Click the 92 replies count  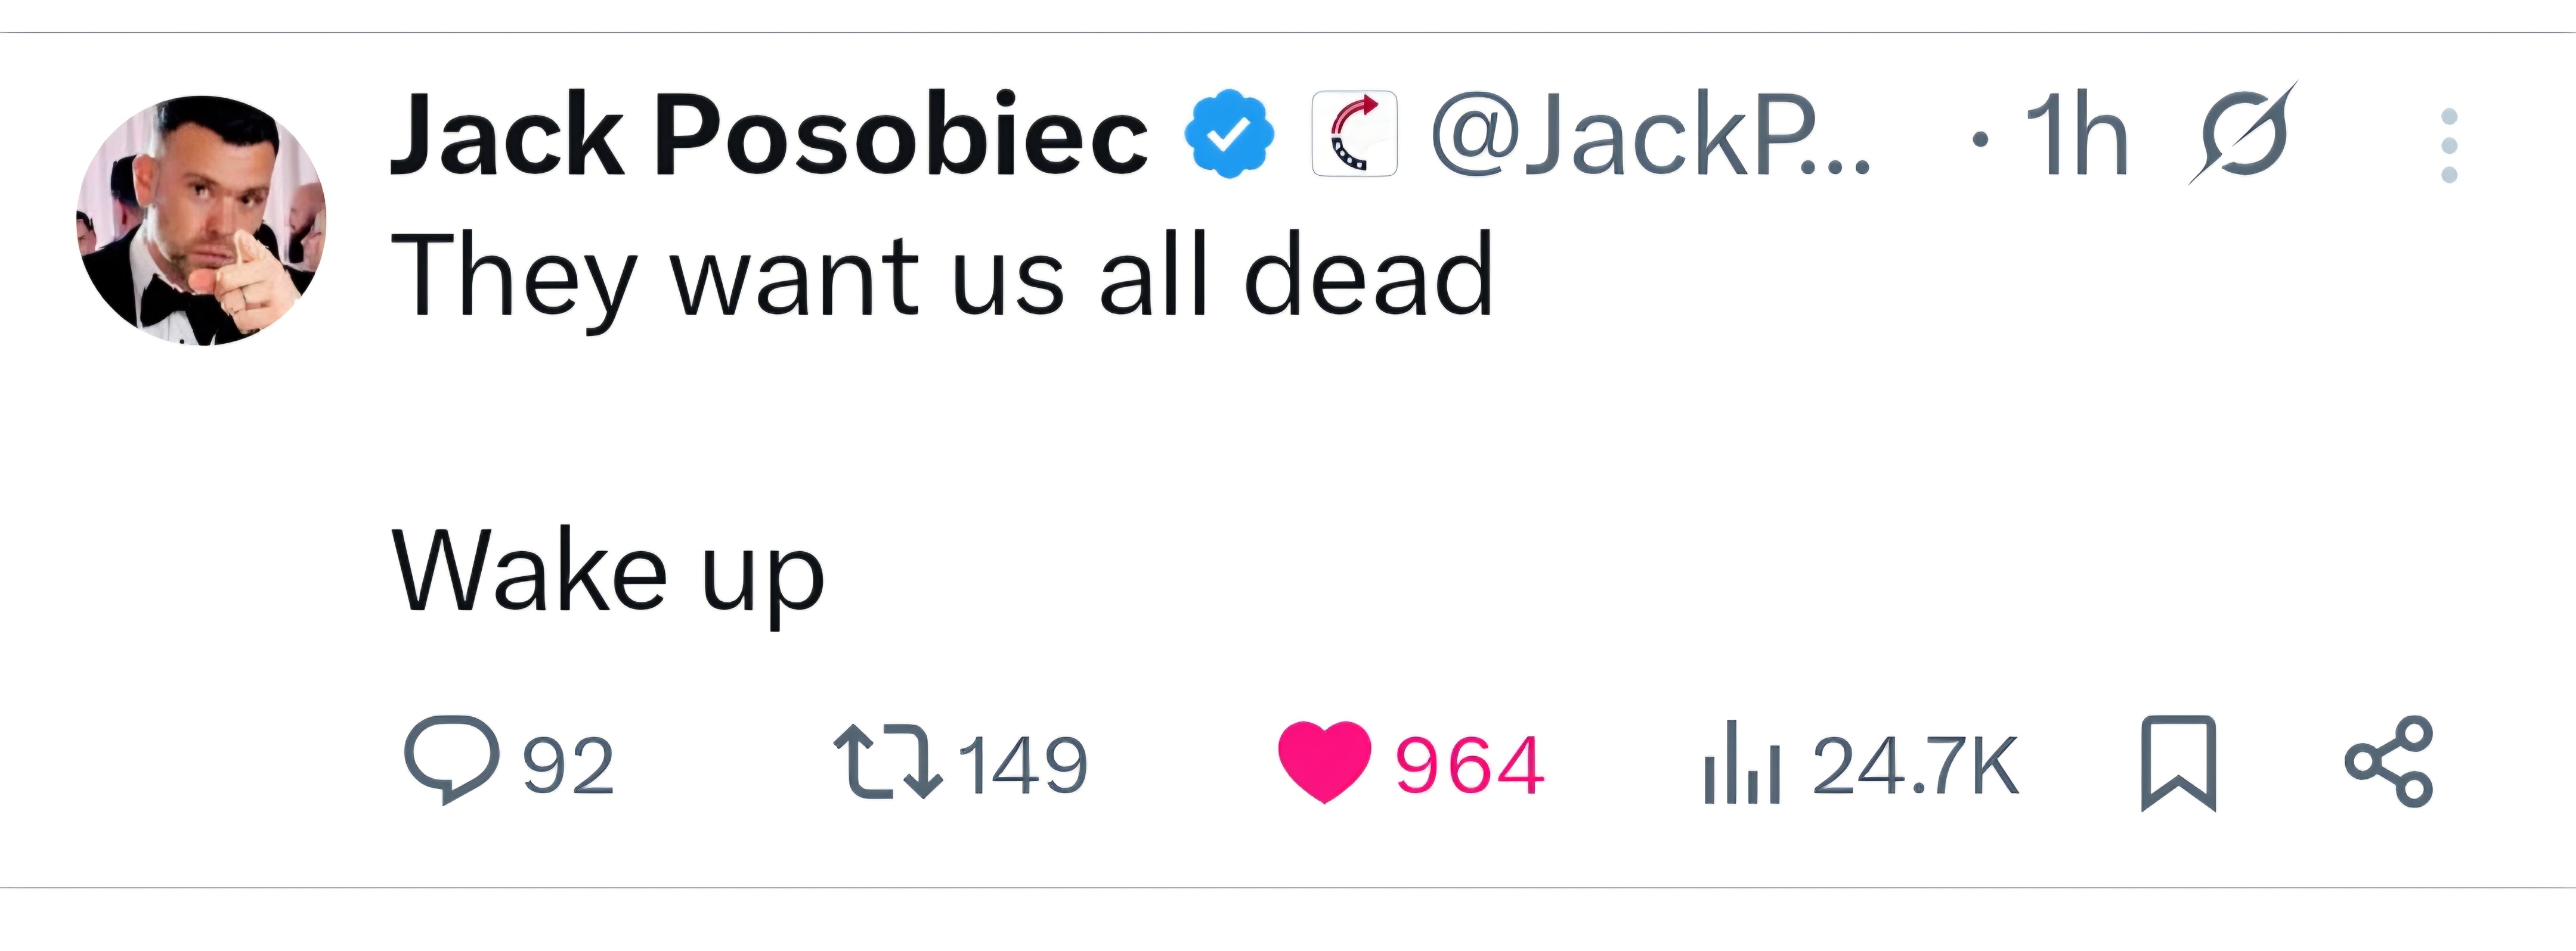tap(568, 766)
